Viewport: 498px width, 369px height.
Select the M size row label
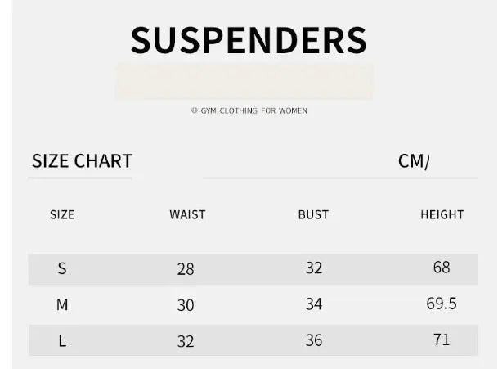point(62,305)
